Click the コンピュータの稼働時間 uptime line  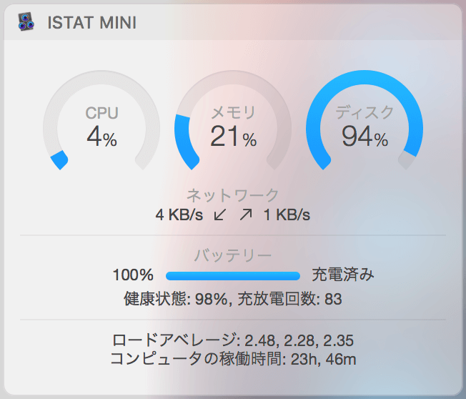click(x=233, y=359)
